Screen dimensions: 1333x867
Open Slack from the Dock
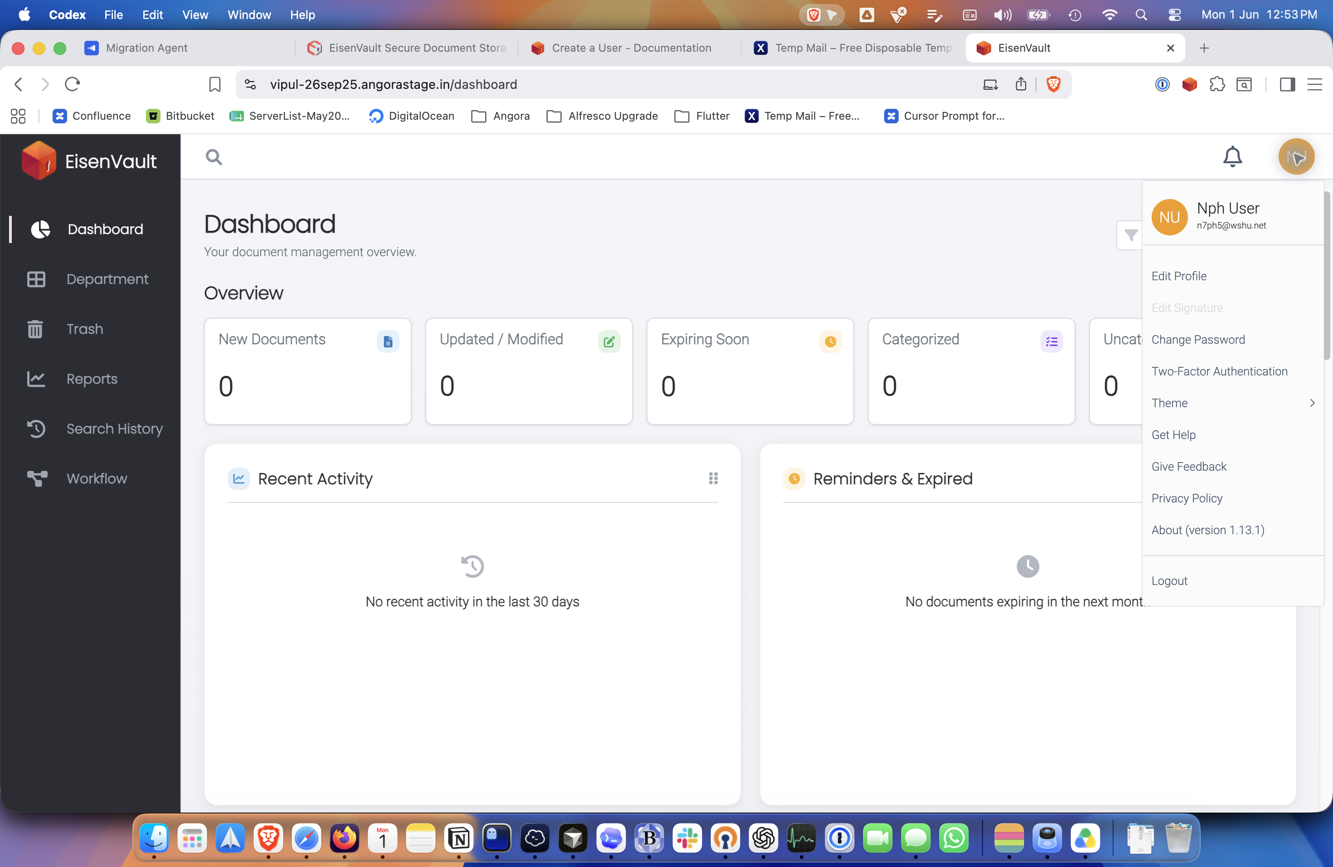(x=687, y=838)
